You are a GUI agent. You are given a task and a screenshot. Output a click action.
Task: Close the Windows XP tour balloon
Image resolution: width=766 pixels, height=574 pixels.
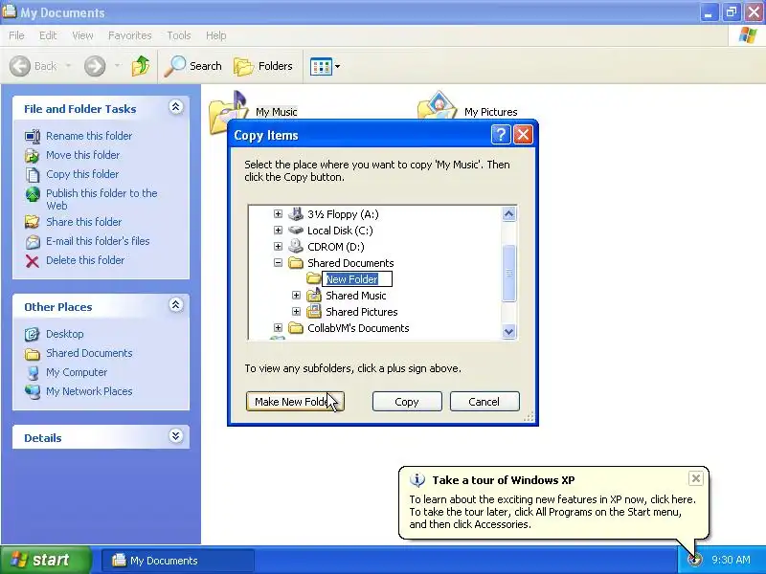(696, 478)
